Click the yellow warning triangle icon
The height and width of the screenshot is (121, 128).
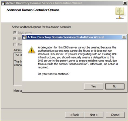(32, 50)
